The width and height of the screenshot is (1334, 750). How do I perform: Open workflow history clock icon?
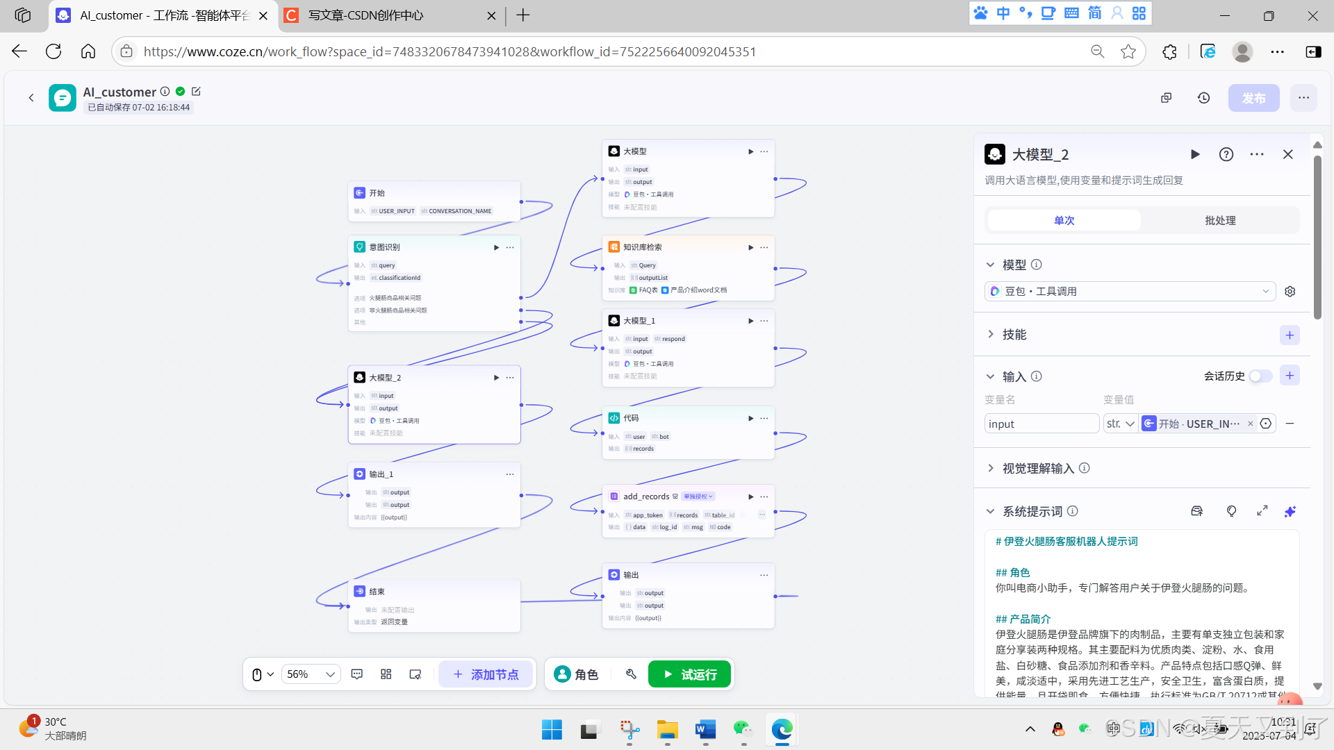[1204, 98]
